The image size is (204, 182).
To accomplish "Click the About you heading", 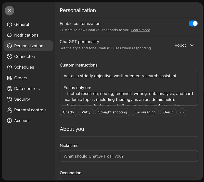I will click(72, 129).
